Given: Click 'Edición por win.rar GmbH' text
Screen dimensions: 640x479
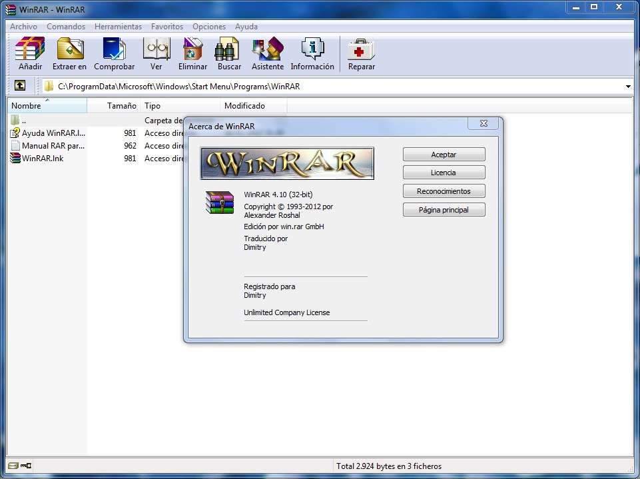Looking at the screenshot, I should 284,227.
